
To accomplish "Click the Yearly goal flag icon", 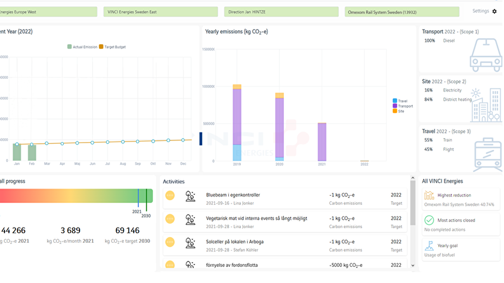I will (429, 246).
